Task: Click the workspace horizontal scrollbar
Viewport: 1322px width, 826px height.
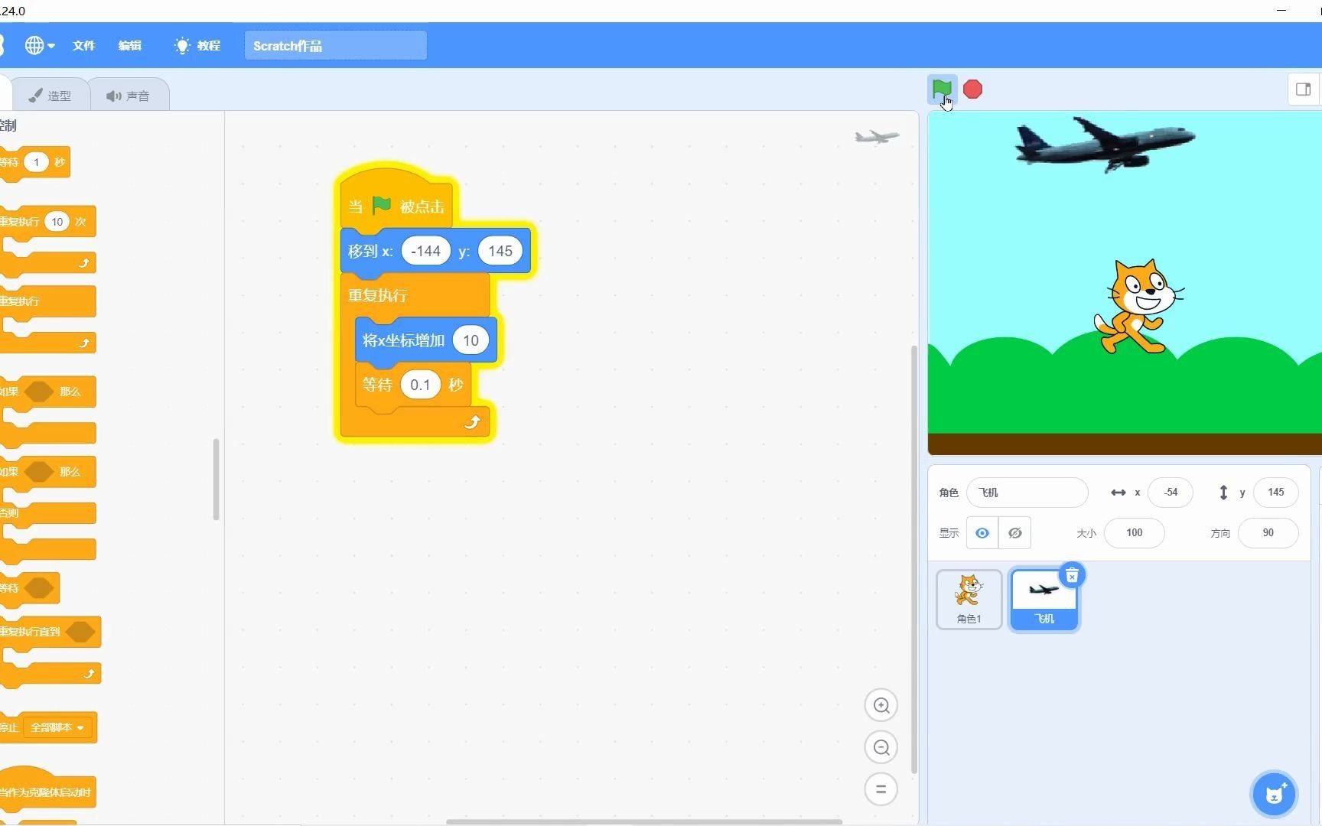Action: [x=644, y=821]
